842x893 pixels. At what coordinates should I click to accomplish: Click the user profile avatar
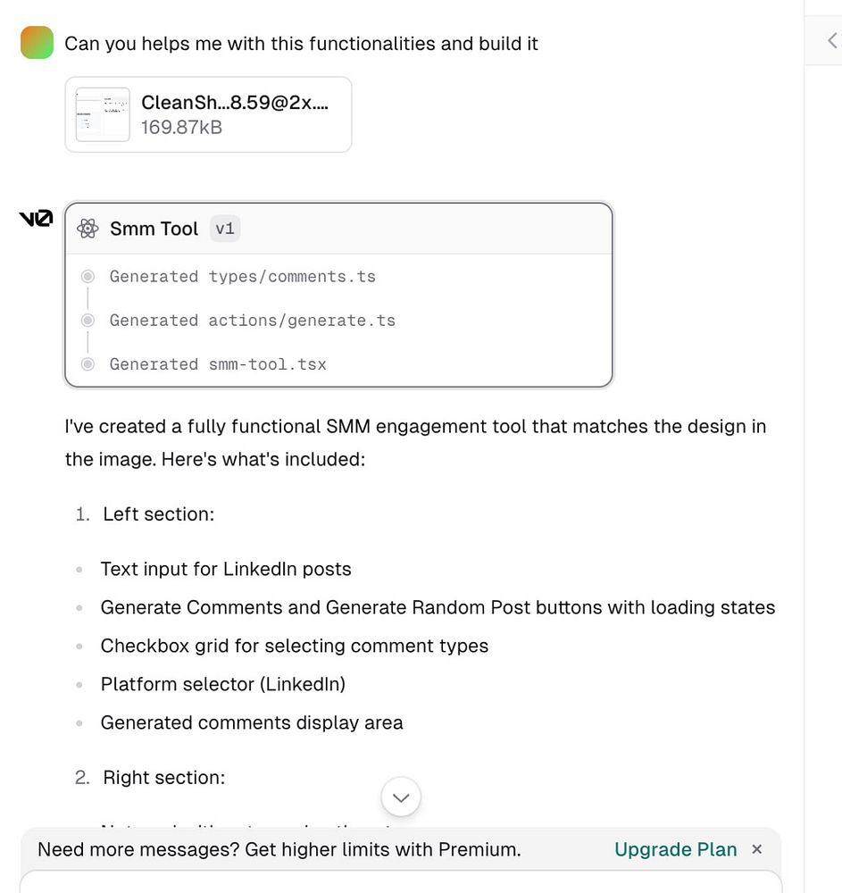pyautogui.click(x=38, y=43)
